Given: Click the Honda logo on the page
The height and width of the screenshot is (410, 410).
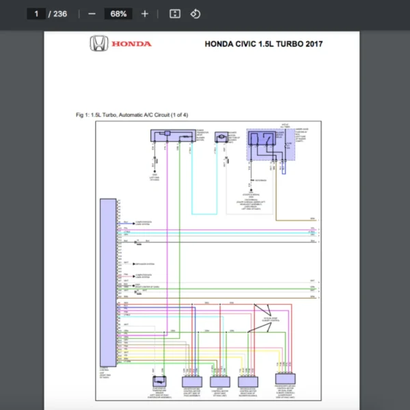Looking at the screenshot, I should coord(120,44).
